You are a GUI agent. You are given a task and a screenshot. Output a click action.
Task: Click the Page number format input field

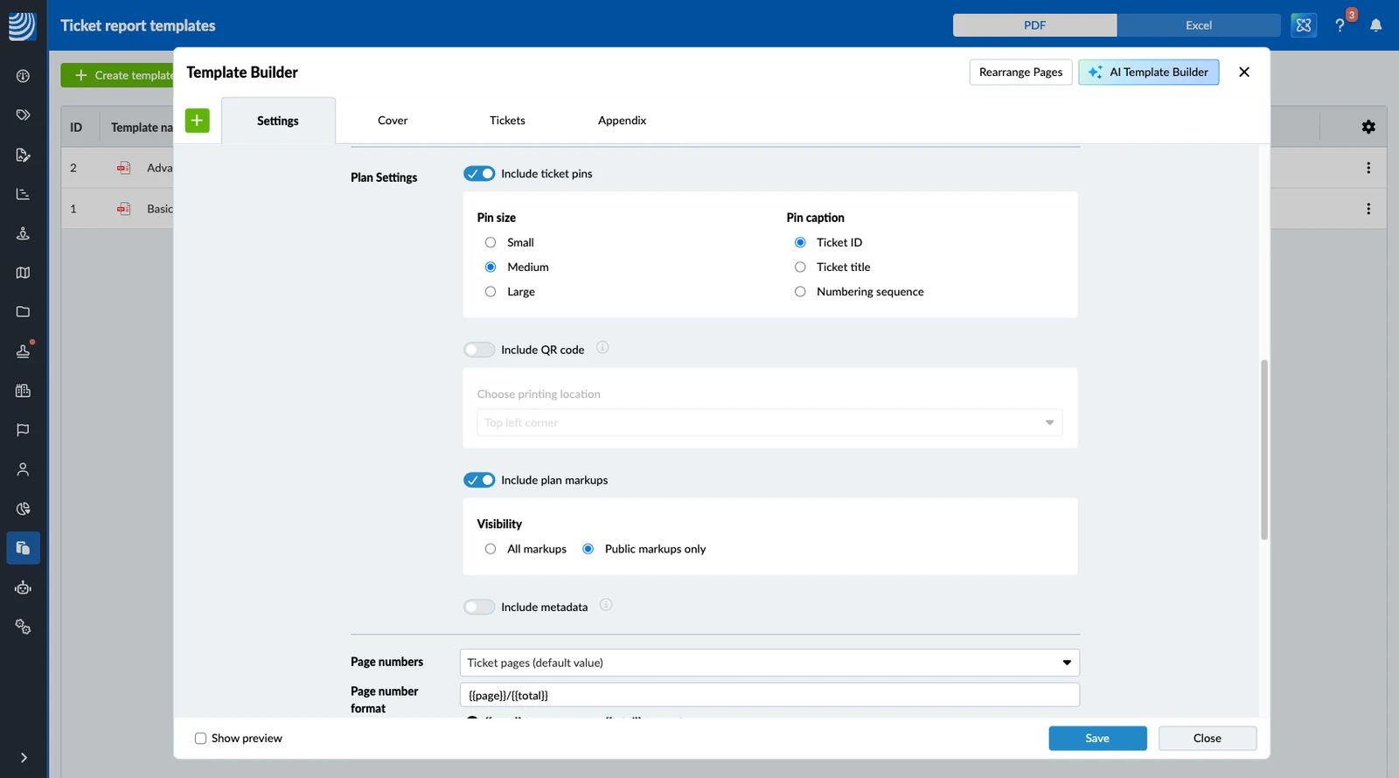[x=769, y=695]
